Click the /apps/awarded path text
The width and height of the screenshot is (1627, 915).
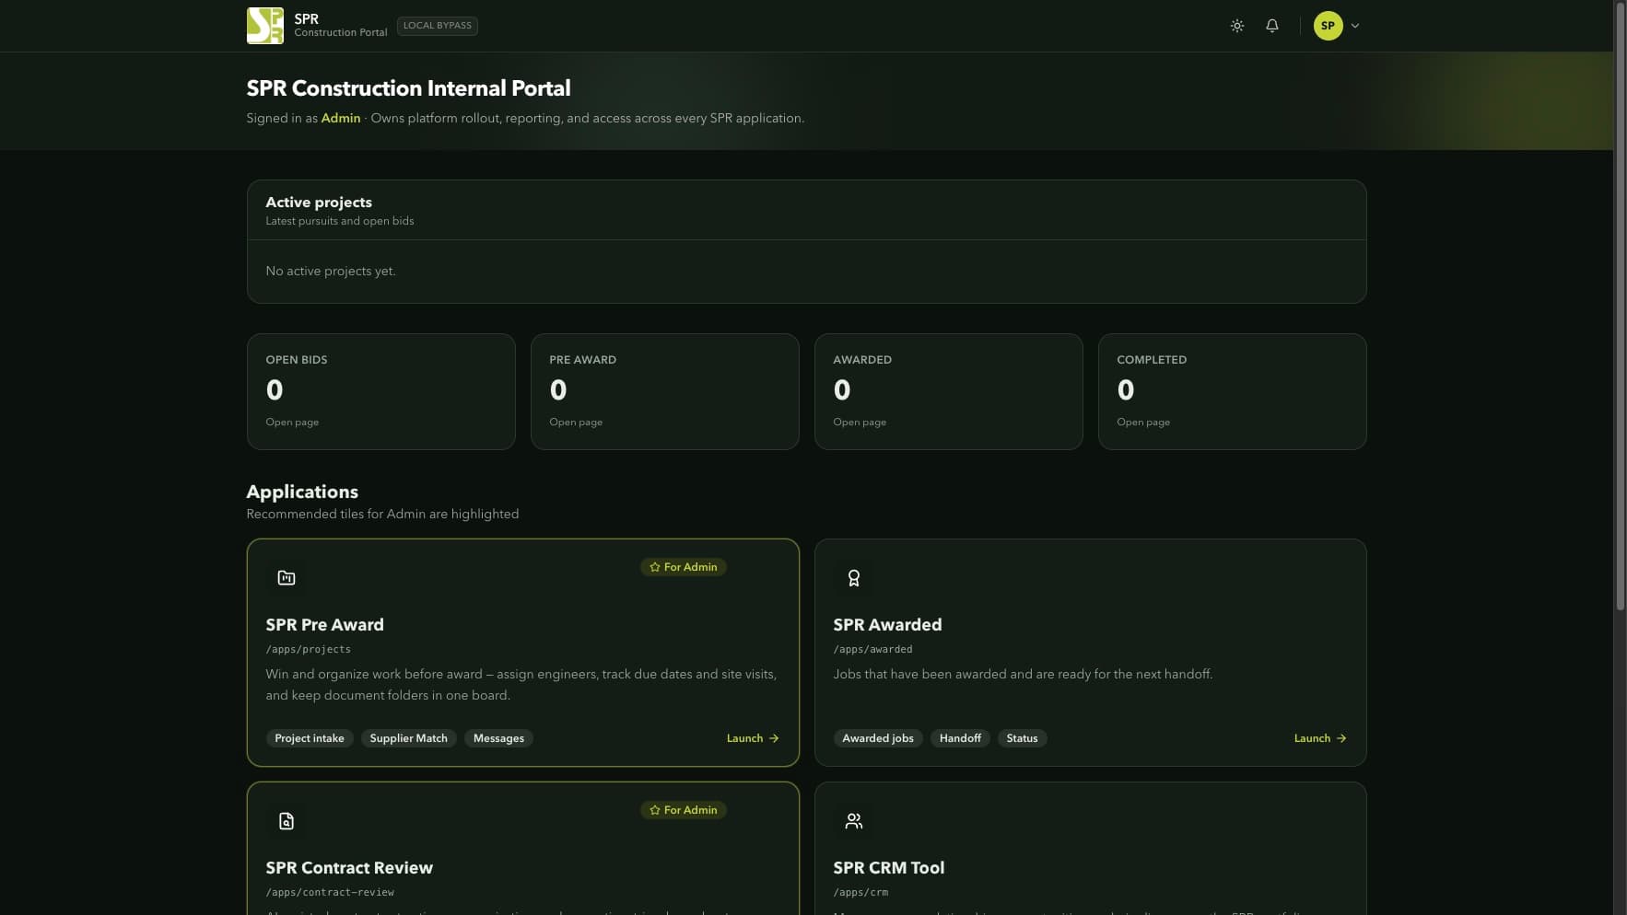tap(872, 650)
